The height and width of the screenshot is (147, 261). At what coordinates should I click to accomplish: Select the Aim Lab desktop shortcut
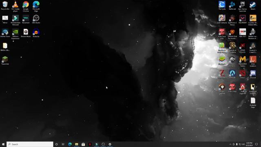click(232, 74)
